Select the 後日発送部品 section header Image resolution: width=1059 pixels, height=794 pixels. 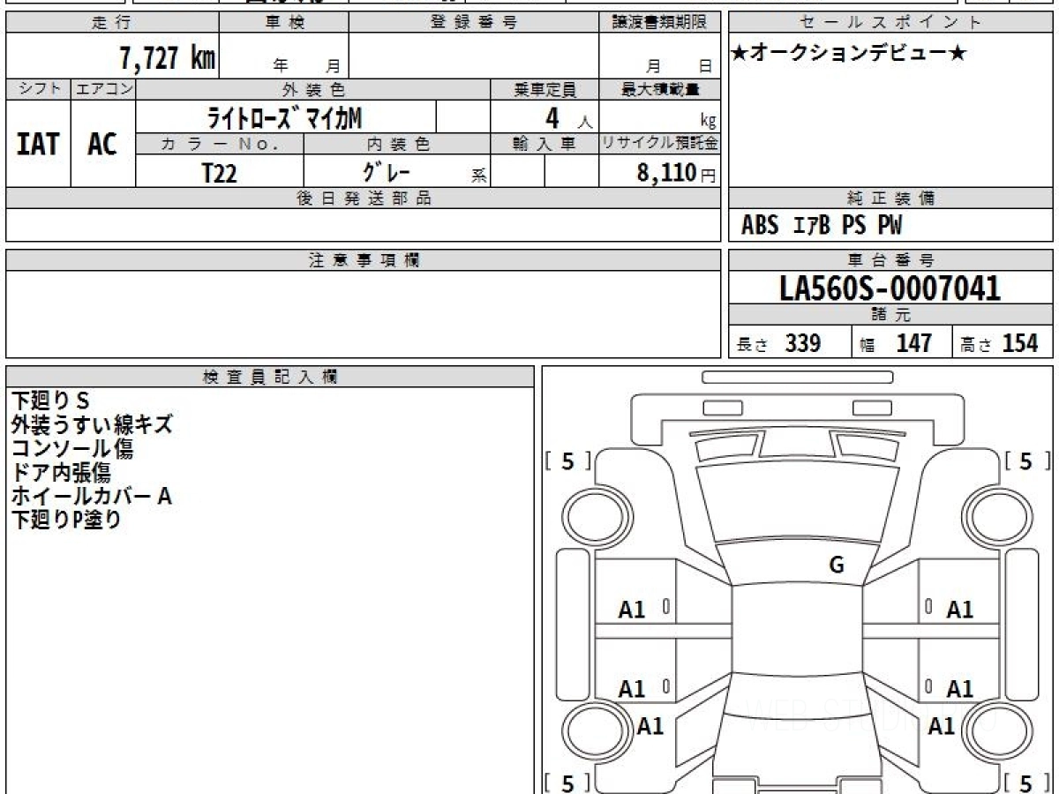coord(363,198)
